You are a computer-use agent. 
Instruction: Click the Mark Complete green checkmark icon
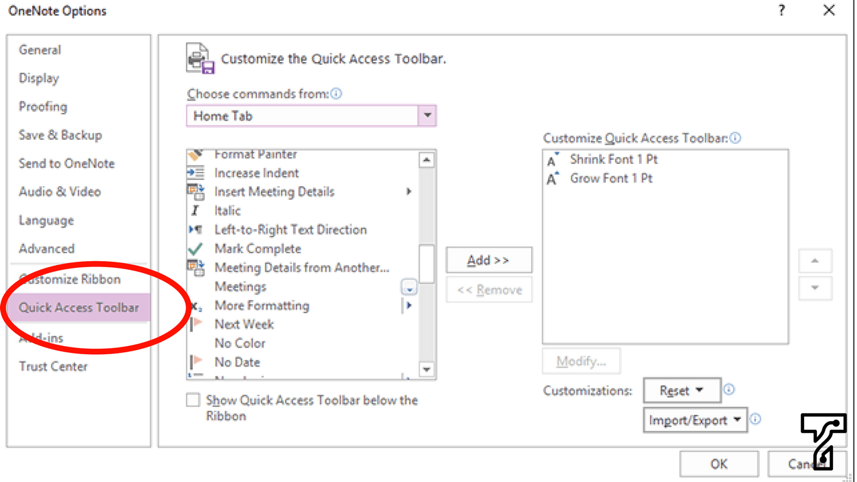click(x=196, y=248)
